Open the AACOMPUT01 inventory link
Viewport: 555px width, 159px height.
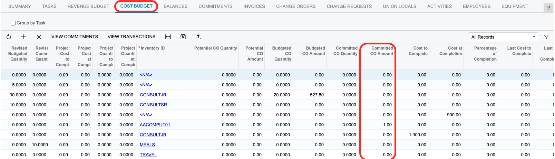coord(155,125)
